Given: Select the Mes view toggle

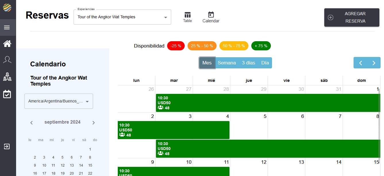Looking at the screenshot, I should [207, 63].
